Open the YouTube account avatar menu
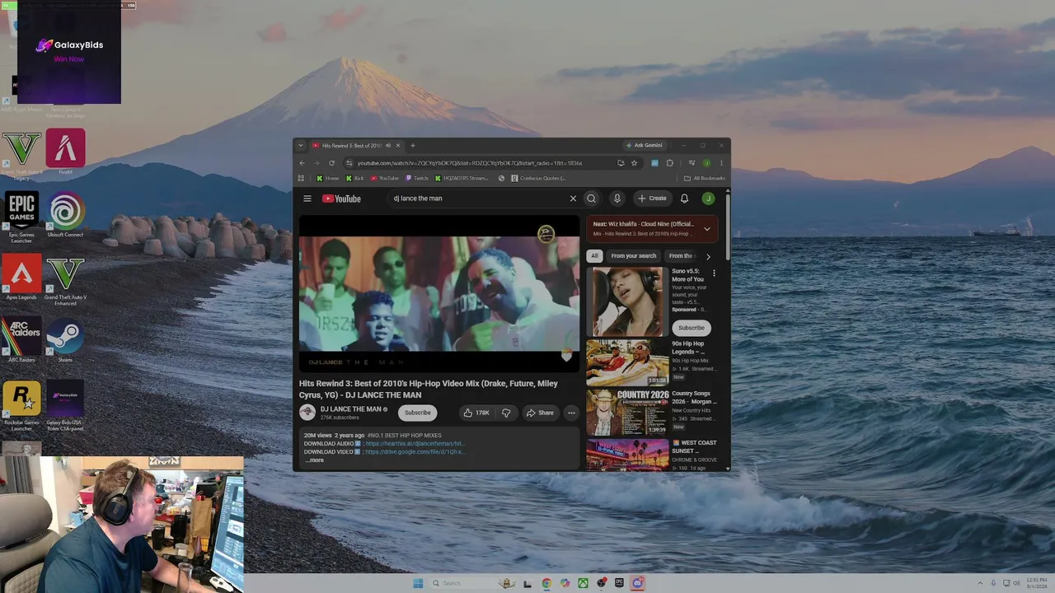The width and height of the screenshot is (1055, 593). [707, 198]
